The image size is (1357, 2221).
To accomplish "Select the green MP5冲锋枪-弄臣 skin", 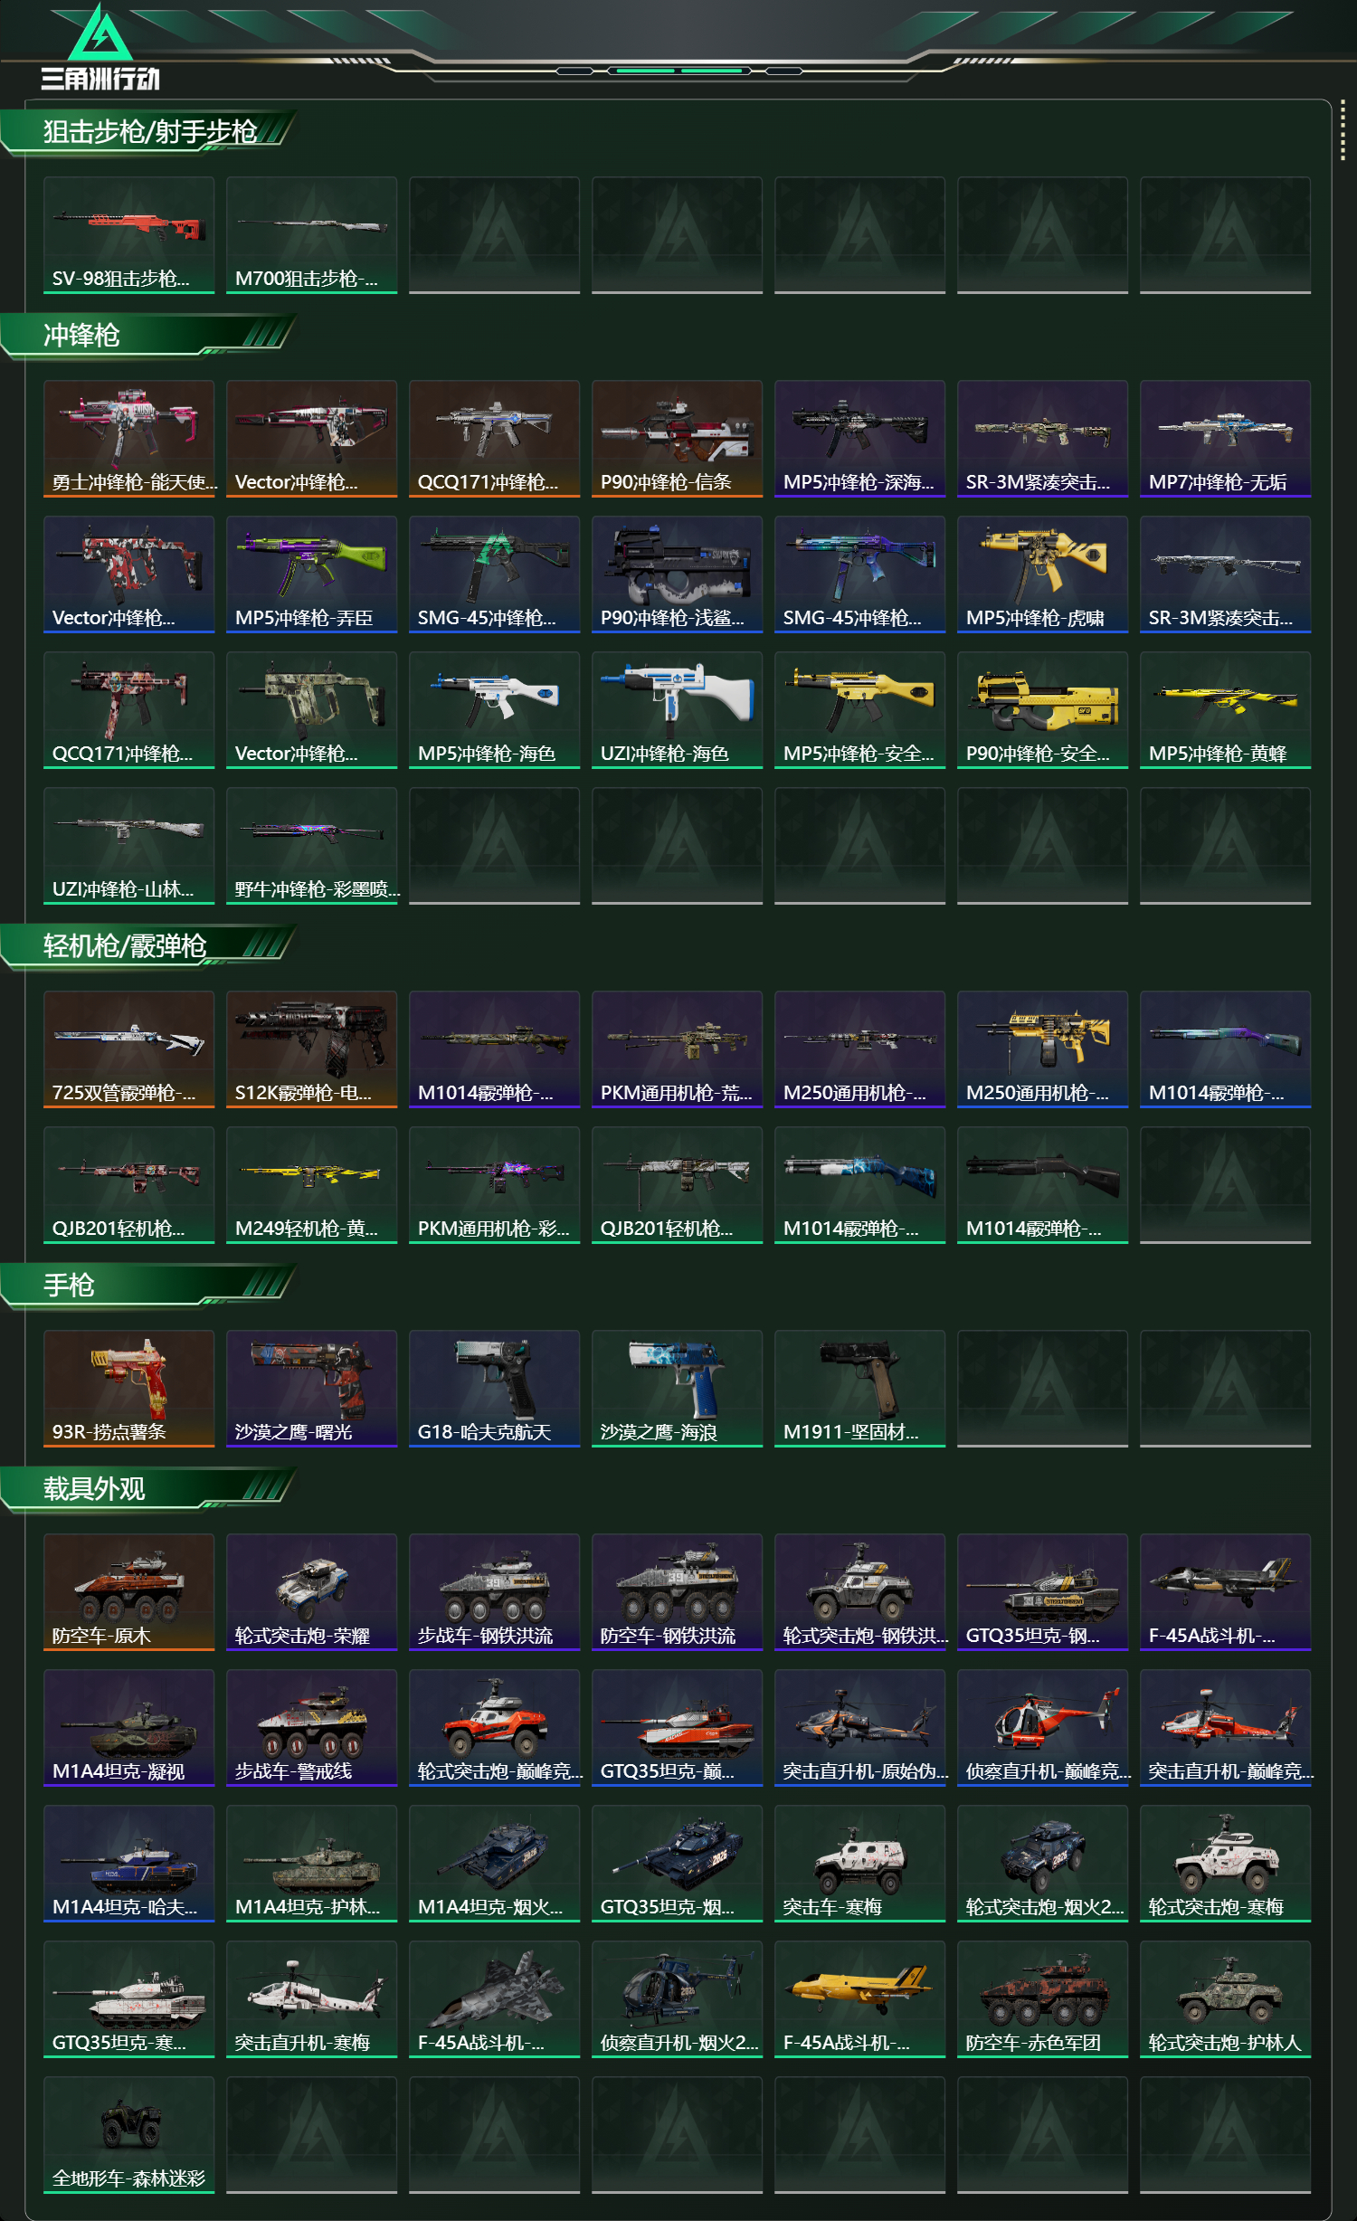I will 311,574.
